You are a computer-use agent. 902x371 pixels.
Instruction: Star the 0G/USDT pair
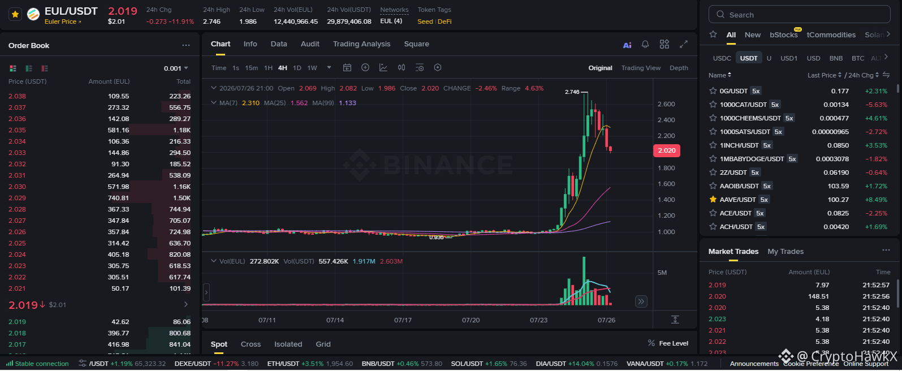pos(713,91)
